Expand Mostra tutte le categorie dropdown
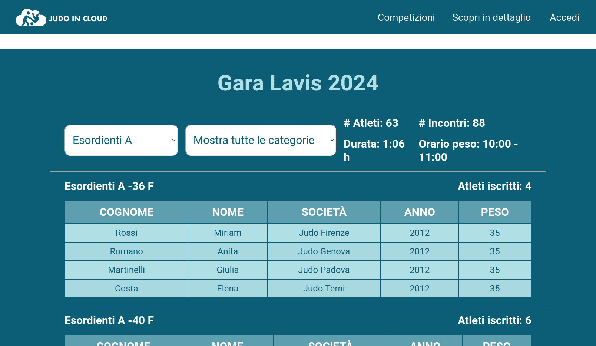Viewport: 596px width, 346px height. tap(261, 140)
